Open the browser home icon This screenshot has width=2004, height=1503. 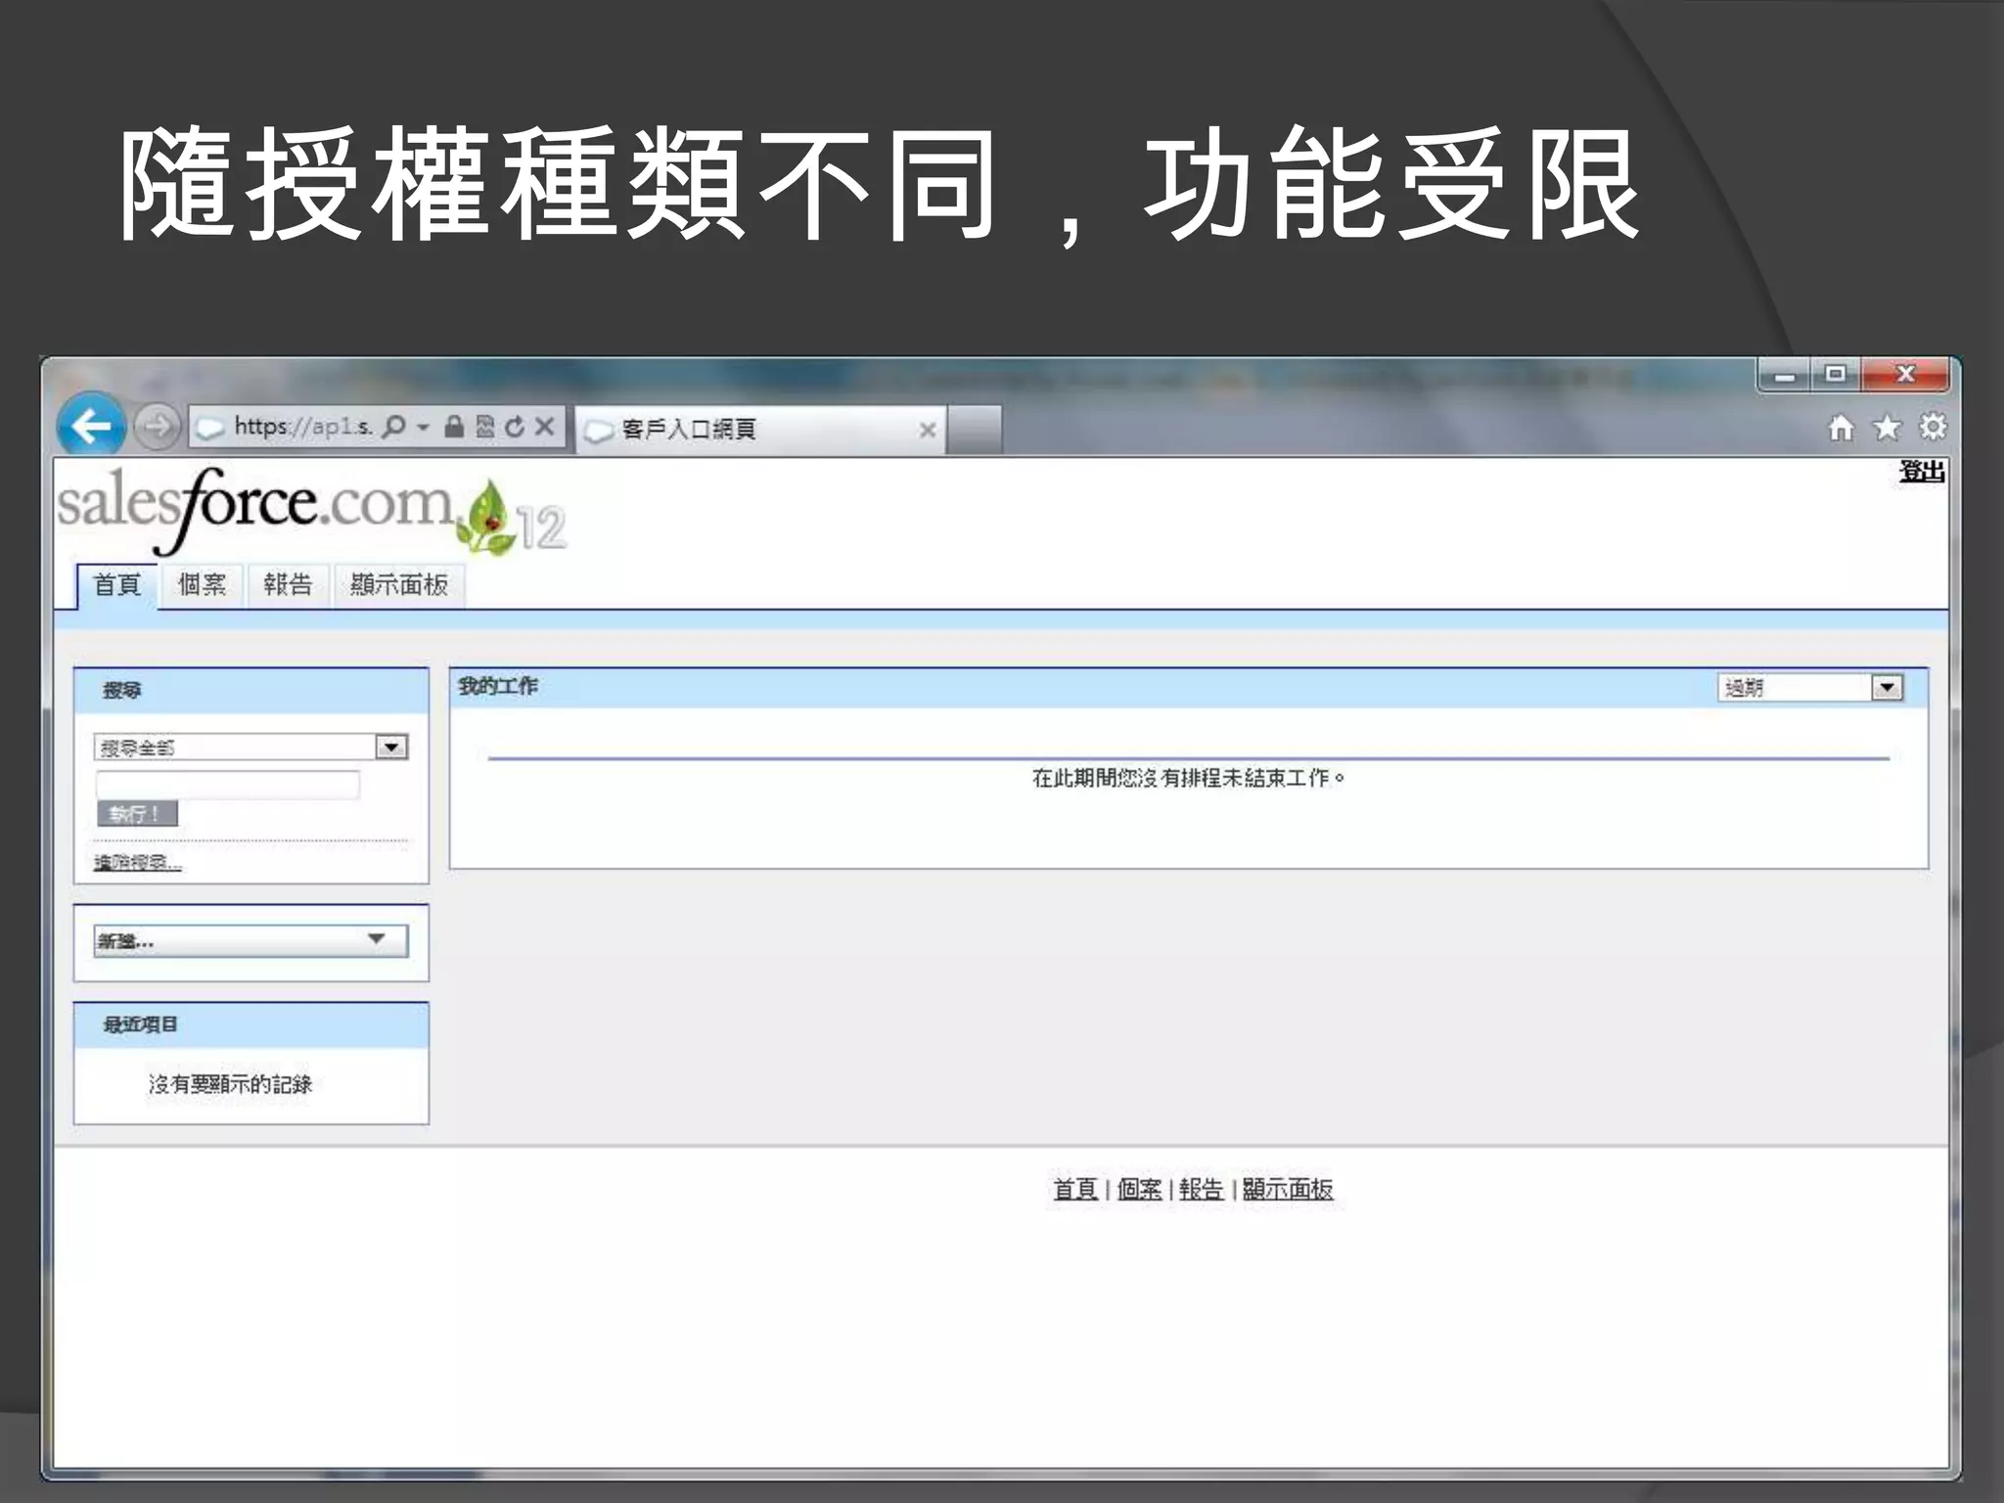tap(1841, 428)
